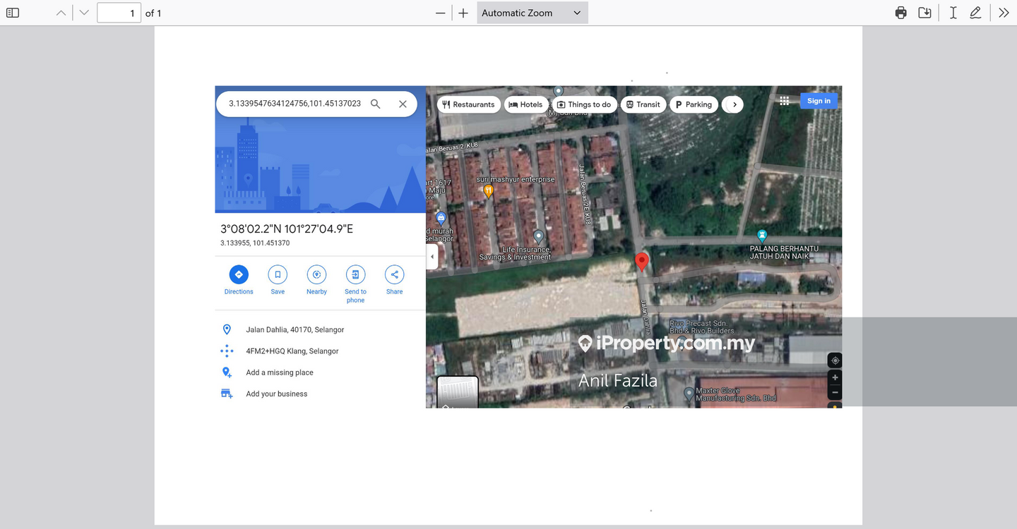Viewport: 1017px width, 529px height.
Task: Download the PDF file
Action: pos(924,13)
